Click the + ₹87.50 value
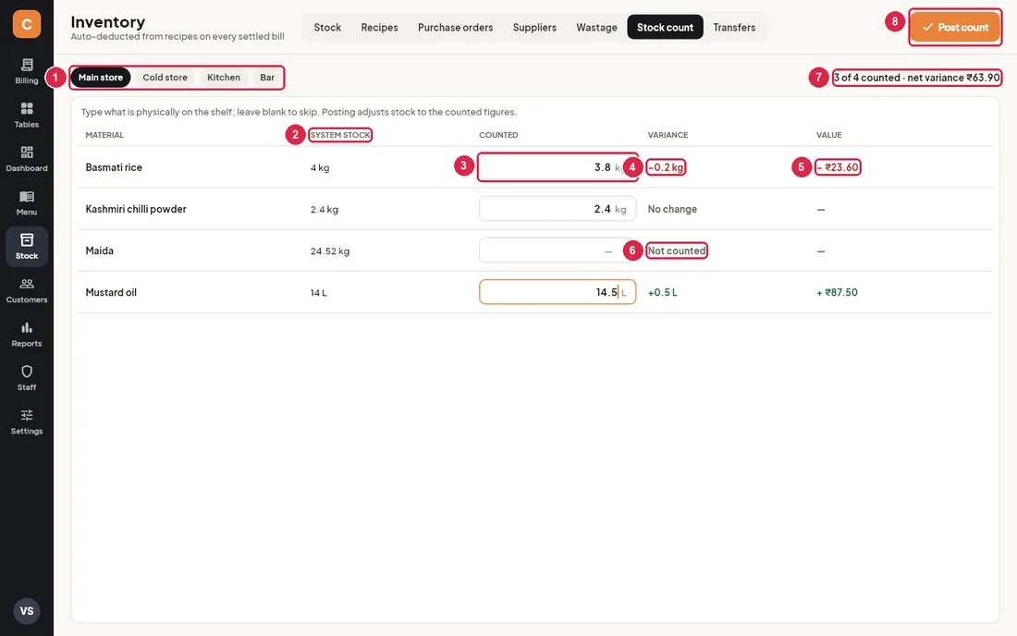The width and height of the screenshot is (1017, 636). pos(837,292)
